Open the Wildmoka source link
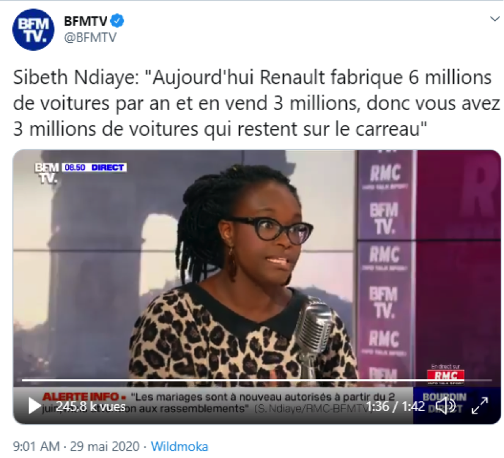 coord(179,446)
